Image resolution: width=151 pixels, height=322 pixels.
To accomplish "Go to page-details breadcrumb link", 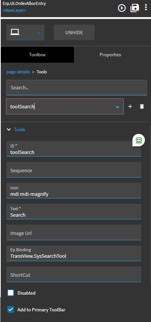I will 18,72.
